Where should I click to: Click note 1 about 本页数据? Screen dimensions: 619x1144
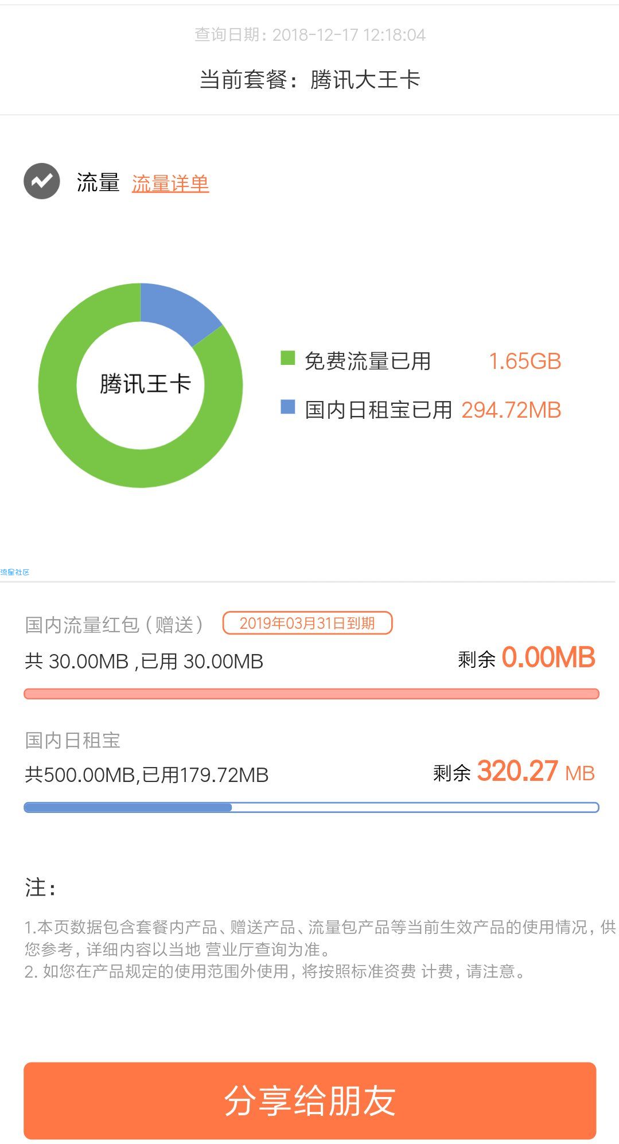coord(320,938)
